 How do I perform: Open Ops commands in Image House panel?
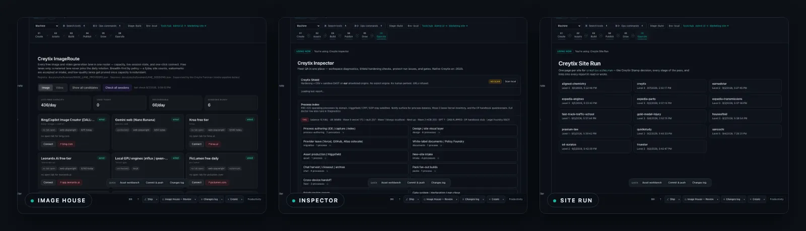pyautogui.click(x=107, y=26)
